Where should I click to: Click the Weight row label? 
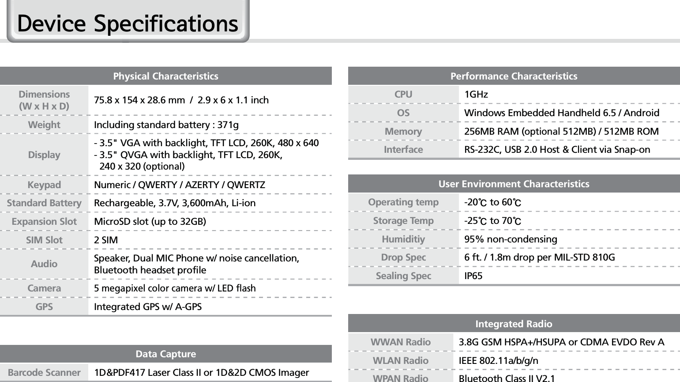tap(44, 125)
